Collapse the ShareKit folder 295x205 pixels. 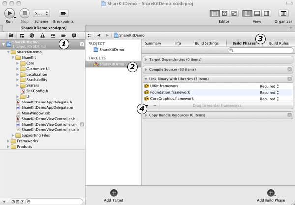point(13,58)
